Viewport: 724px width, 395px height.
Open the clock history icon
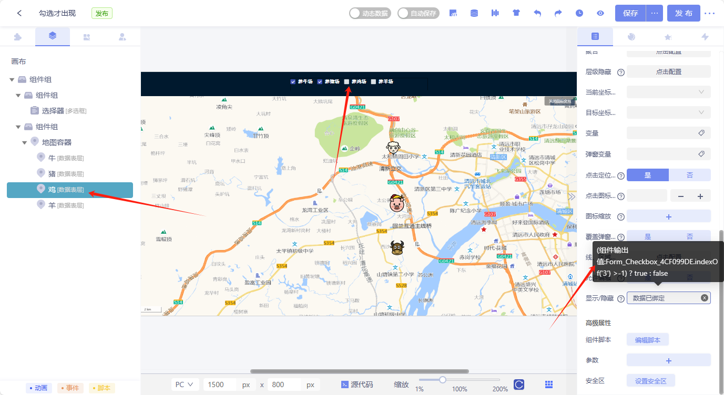point(579,13)
